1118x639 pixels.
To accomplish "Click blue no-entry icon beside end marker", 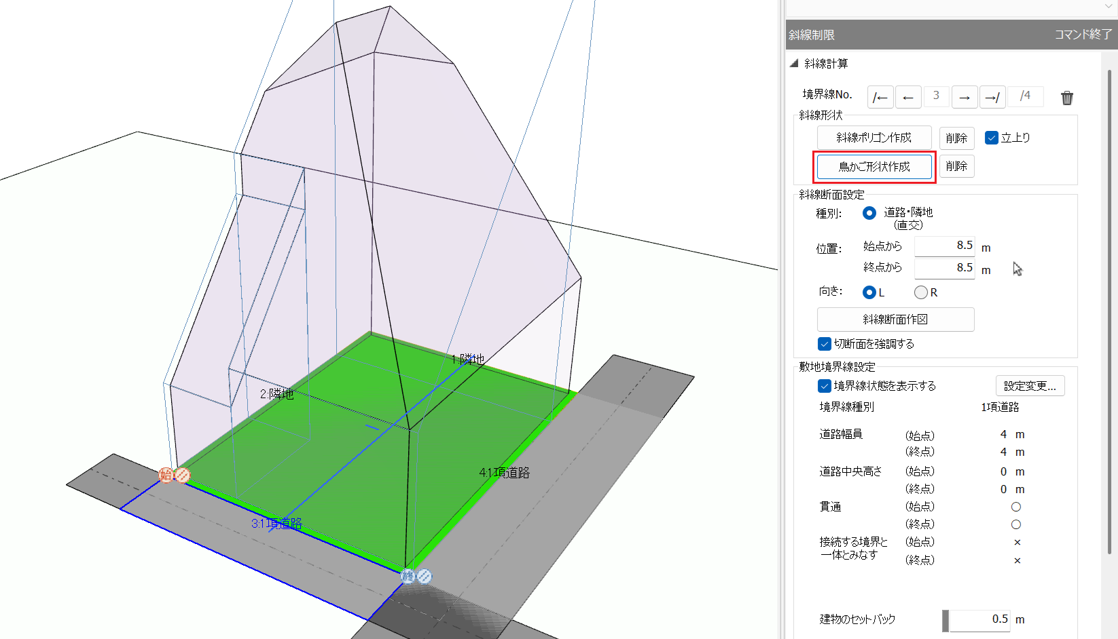I will pyautogui.click(x=425, y=575).
